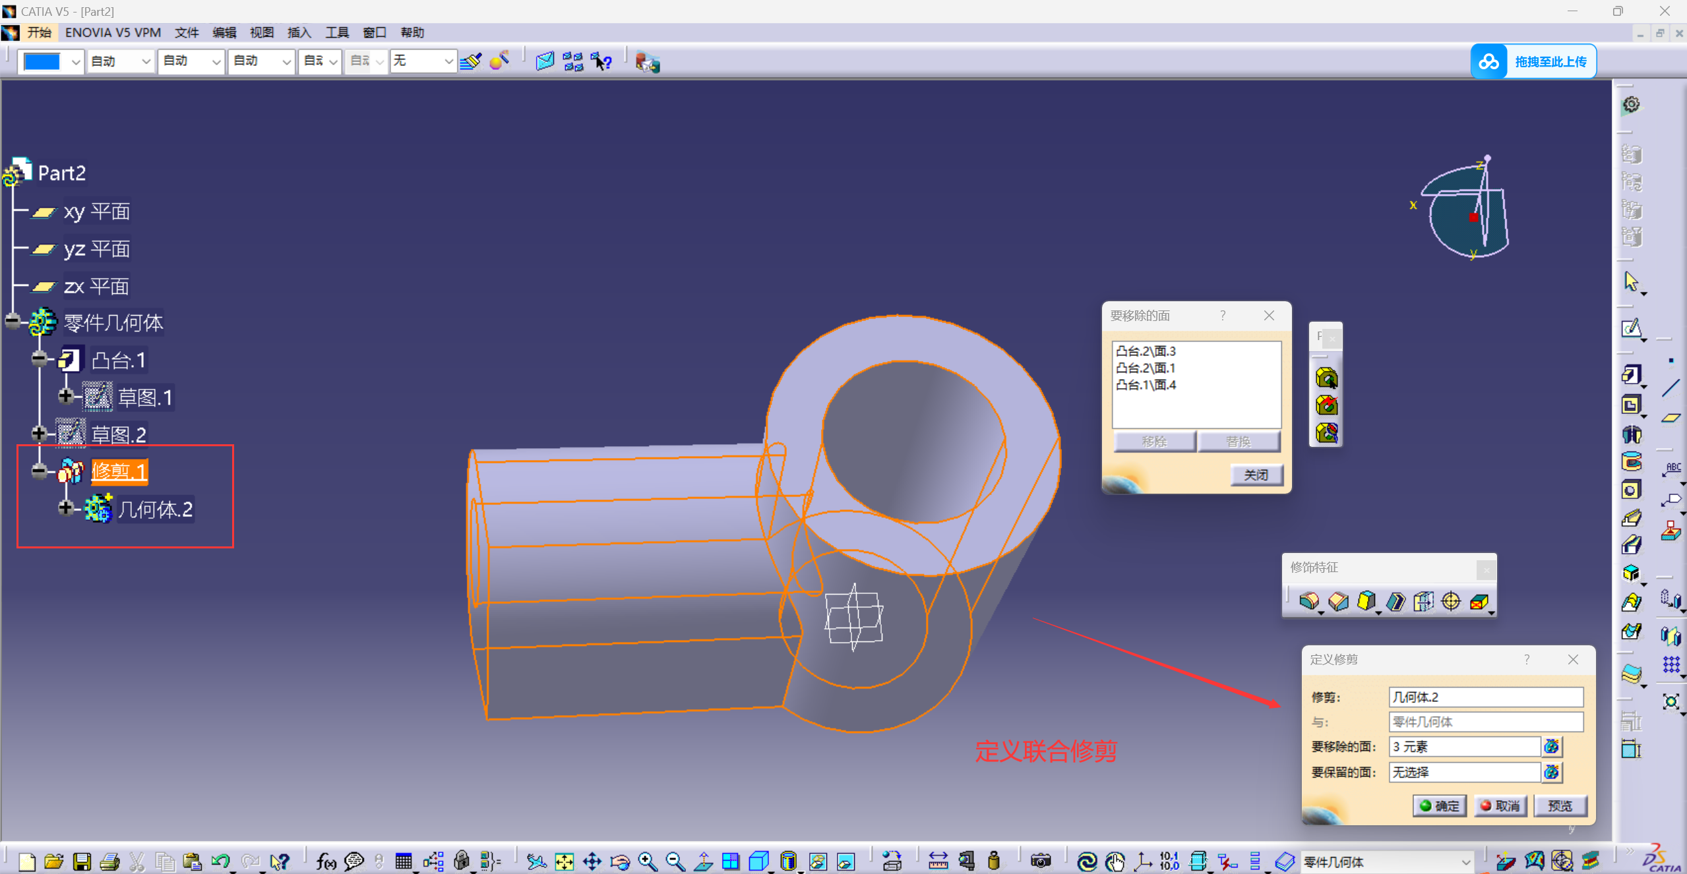Collapse the 零件几何体 tree node

[x=13, y=322]
